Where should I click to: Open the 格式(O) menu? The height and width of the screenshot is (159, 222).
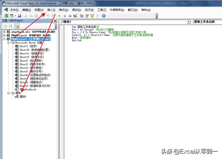(x=63, y=10)
